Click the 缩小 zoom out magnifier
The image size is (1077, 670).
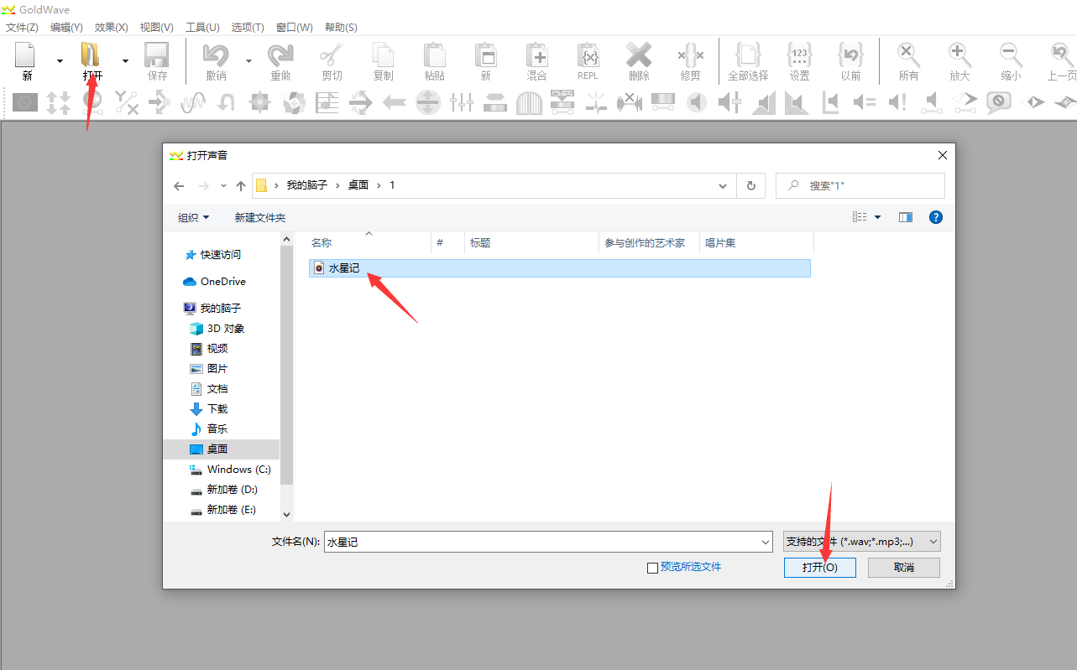[x=1011, y=56]
